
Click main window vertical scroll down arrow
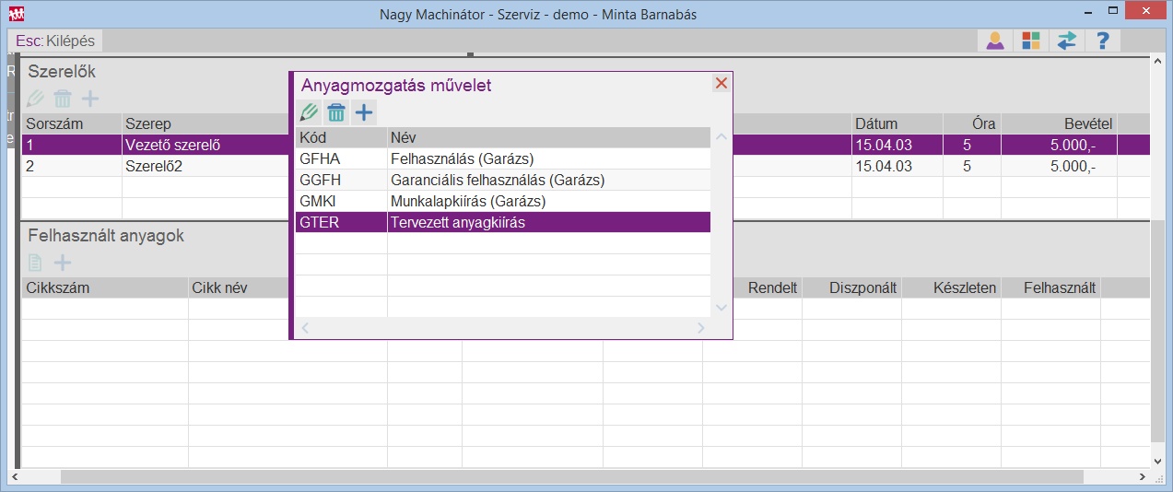1158,461
